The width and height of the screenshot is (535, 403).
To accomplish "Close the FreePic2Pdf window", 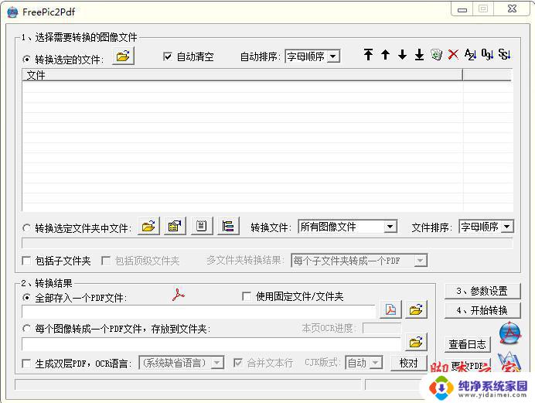I will (x=512, y=9).
